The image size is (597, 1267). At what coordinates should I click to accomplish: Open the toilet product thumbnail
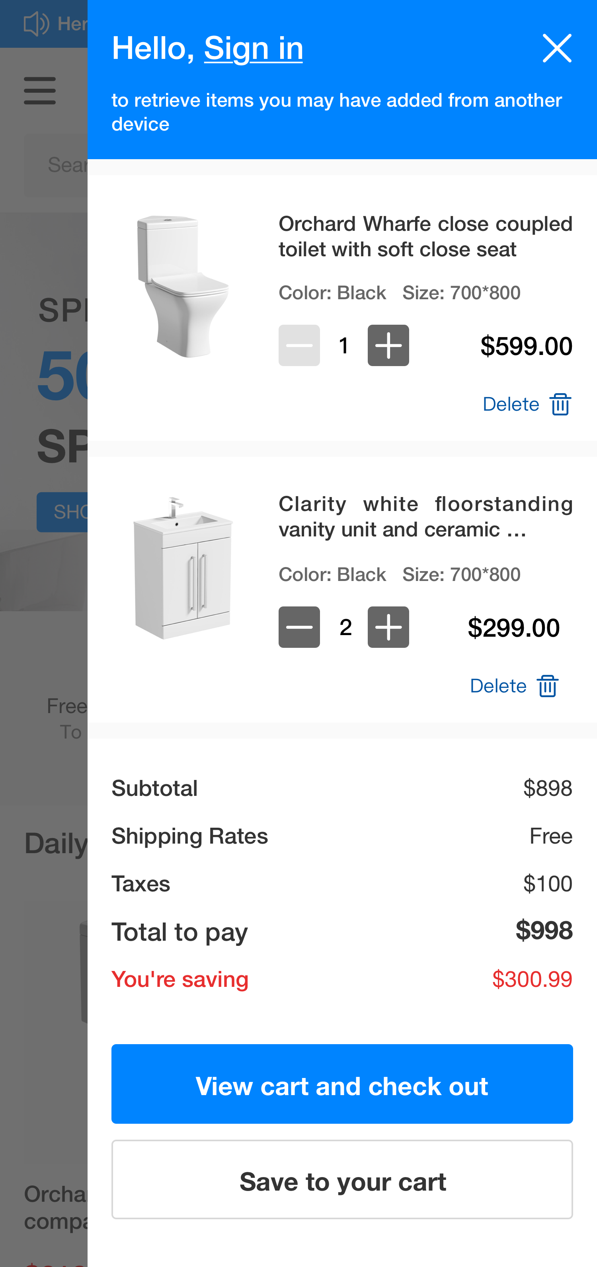coord(183,286)
